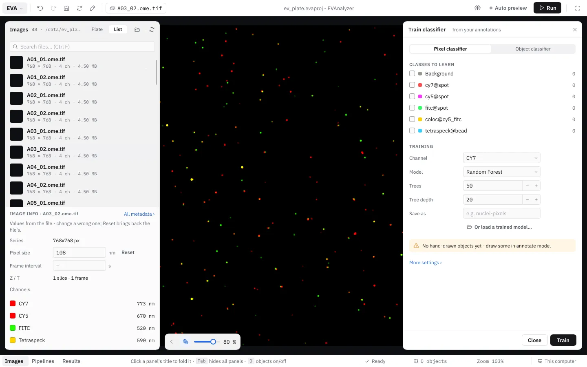The height and width of the screenshot is (367, 587).
Task: Enable the tetraspeck@bead class checkbox
Action: pyautogui.click(x=412, y=131)
